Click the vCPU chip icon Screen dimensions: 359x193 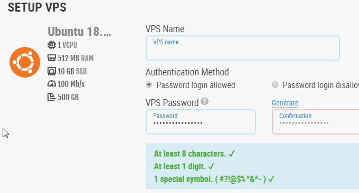[x=52, y=45]
